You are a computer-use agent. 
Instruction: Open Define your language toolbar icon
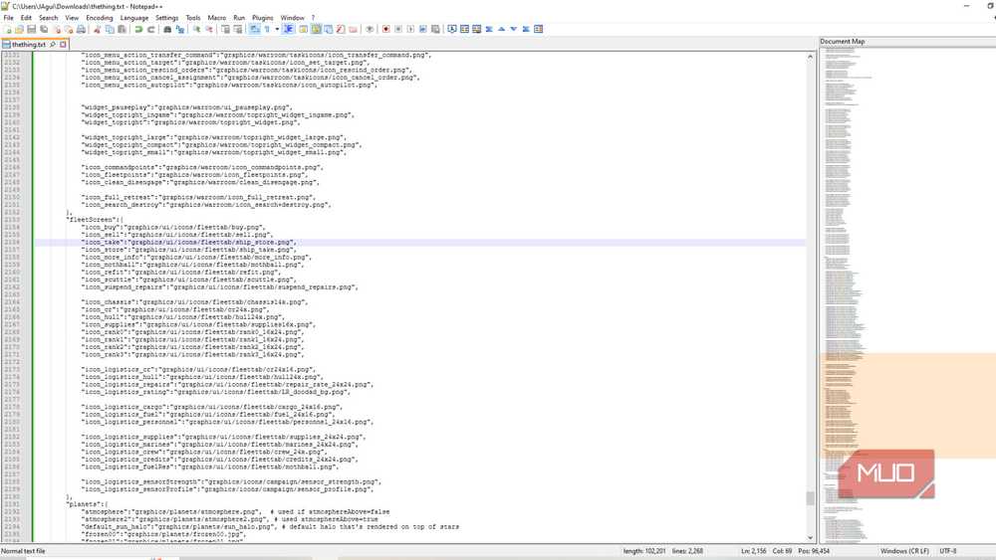click(x=303, y=29)
